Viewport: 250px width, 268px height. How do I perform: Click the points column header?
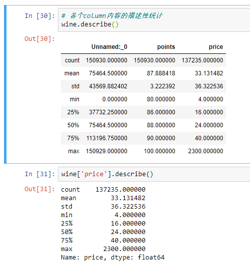[166, 47]
